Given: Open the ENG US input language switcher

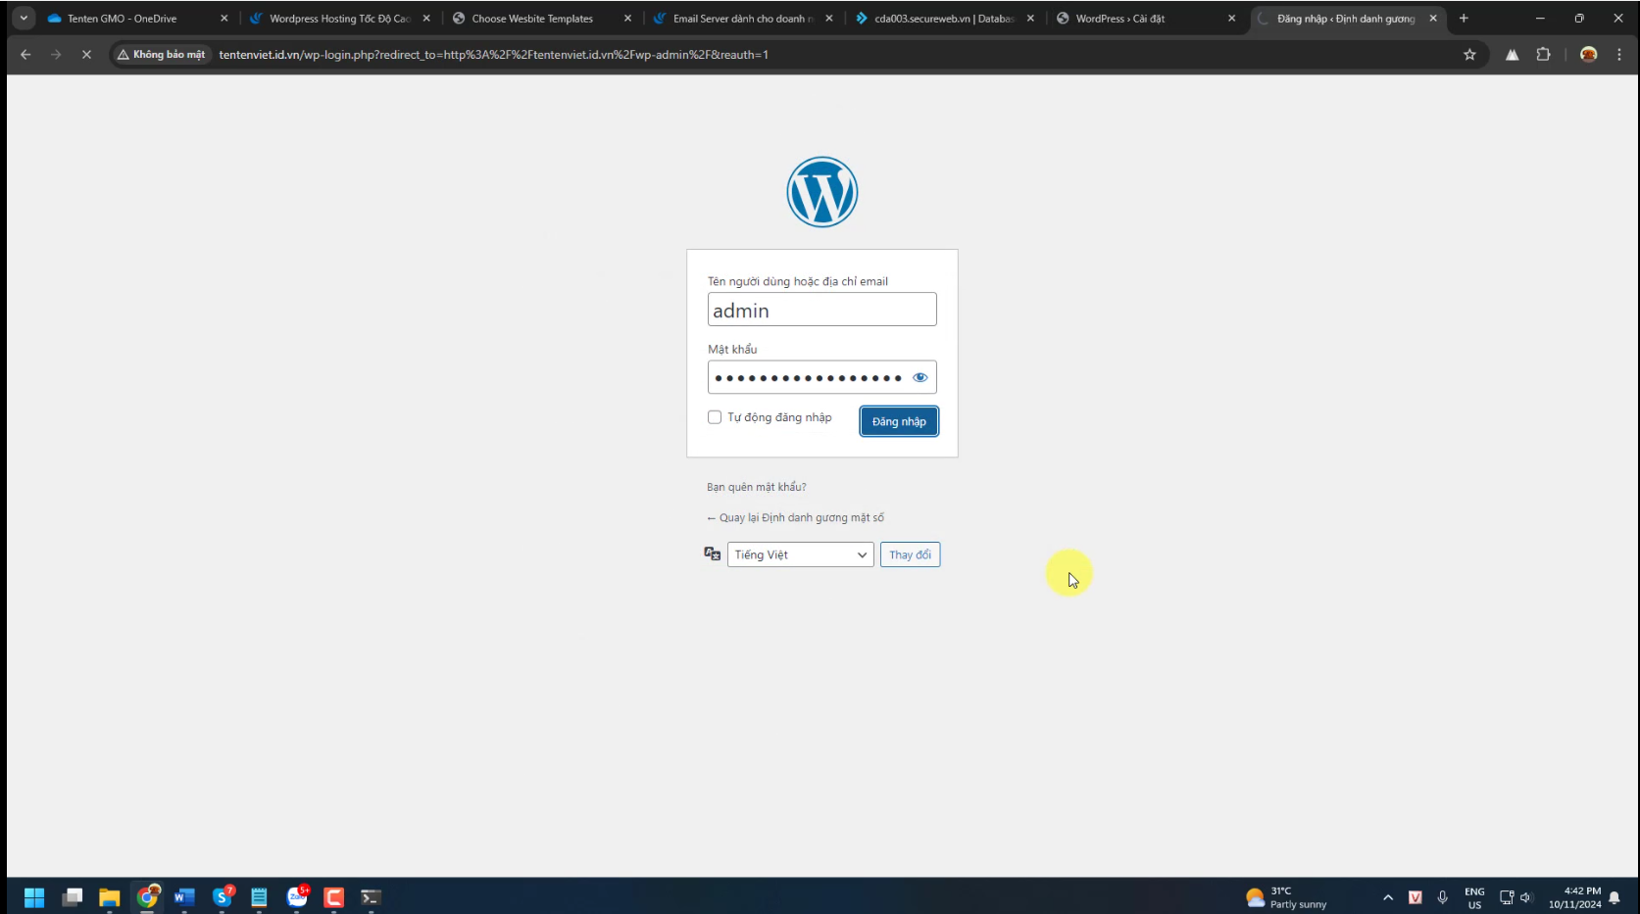Looking at the screenshot, I should [1474, 897].
